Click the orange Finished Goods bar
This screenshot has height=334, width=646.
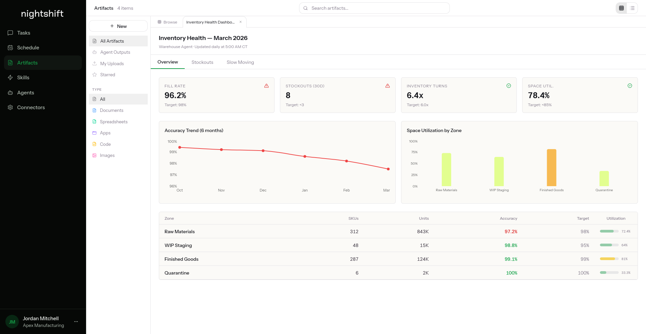point(551,168)
